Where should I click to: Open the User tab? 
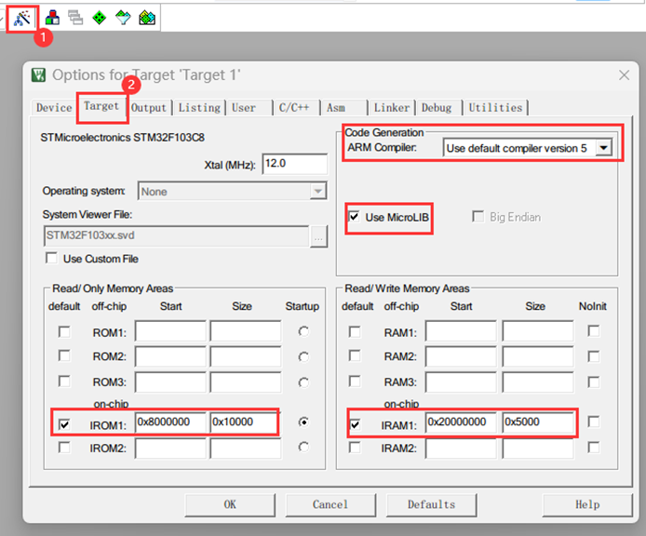pos(244,108)
